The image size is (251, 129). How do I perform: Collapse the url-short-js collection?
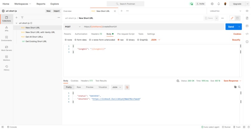(16, 23)
